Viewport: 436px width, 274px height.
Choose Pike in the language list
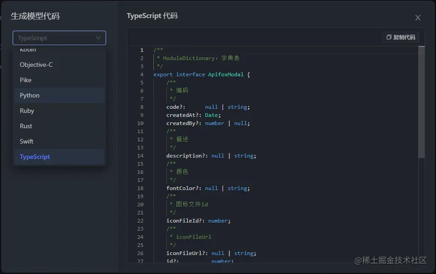point(59,80)
